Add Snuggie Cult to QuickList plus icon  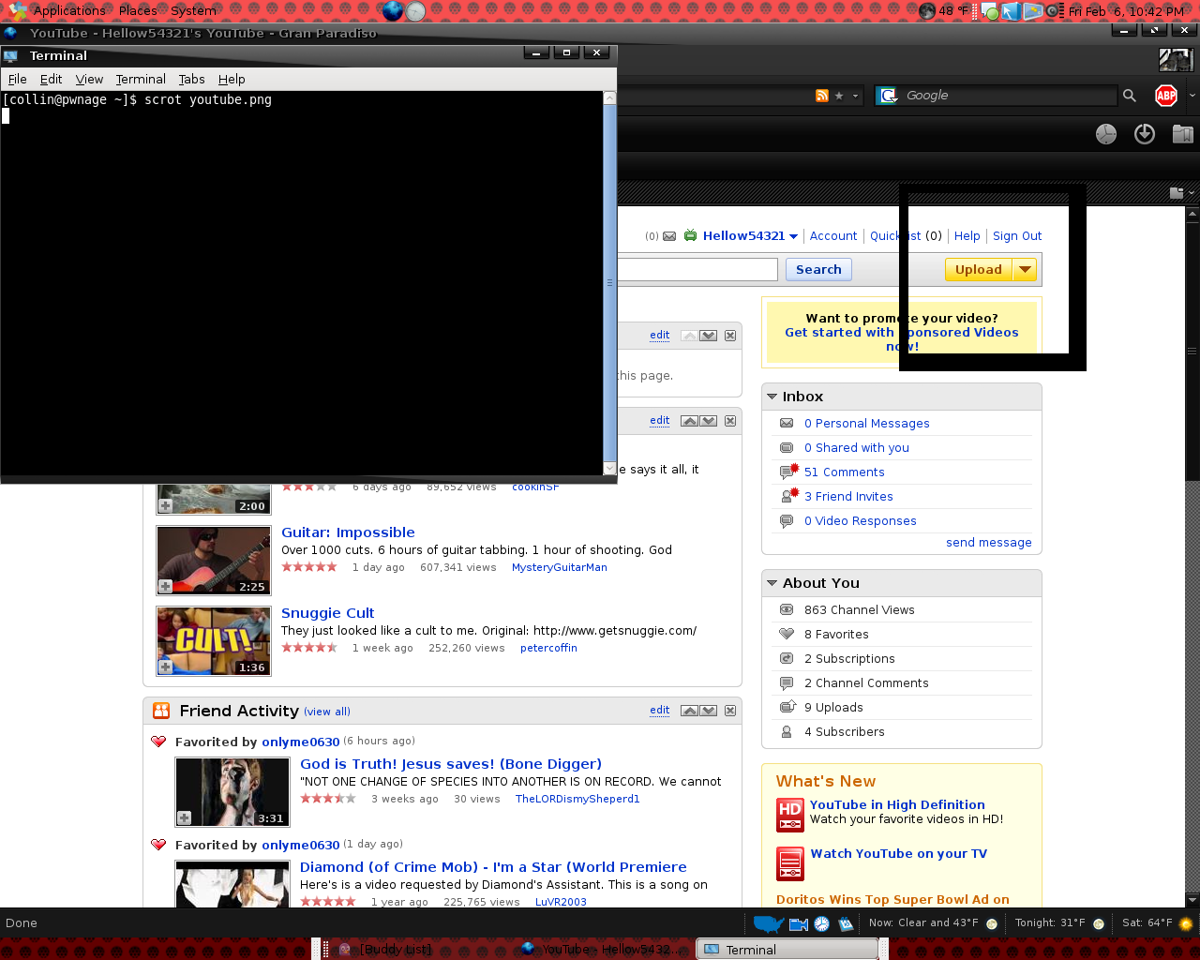coord(165,667)
